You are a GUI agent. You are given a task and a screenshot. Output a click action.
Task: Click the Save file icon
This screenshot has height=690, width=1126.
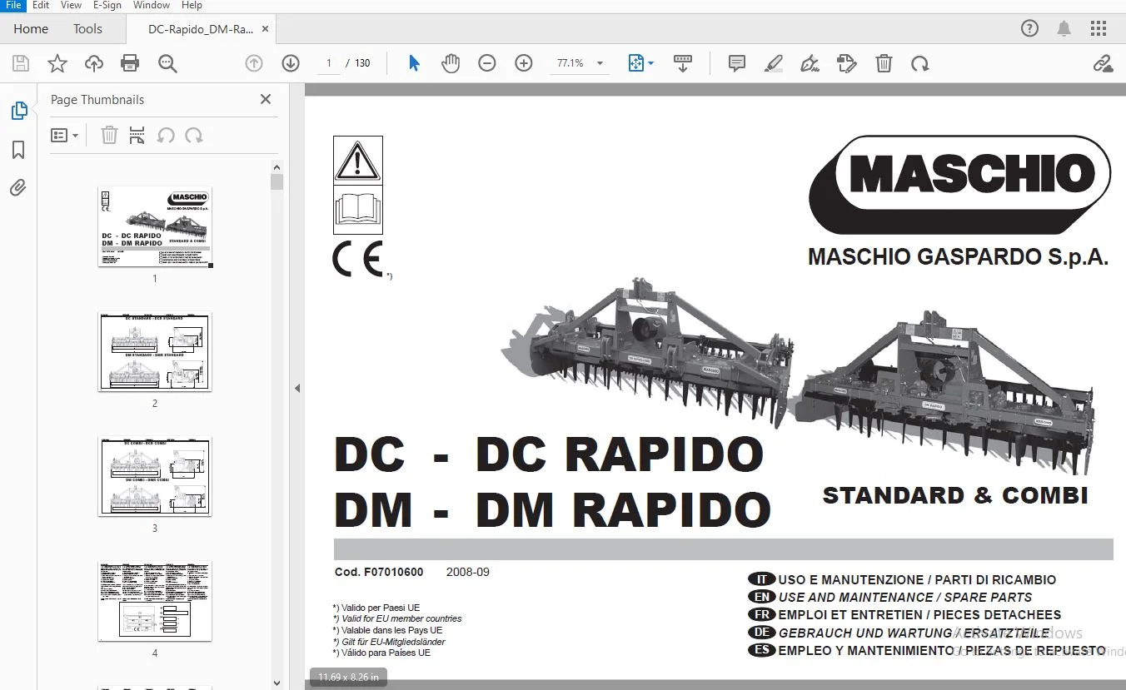[x=21, y=63]
